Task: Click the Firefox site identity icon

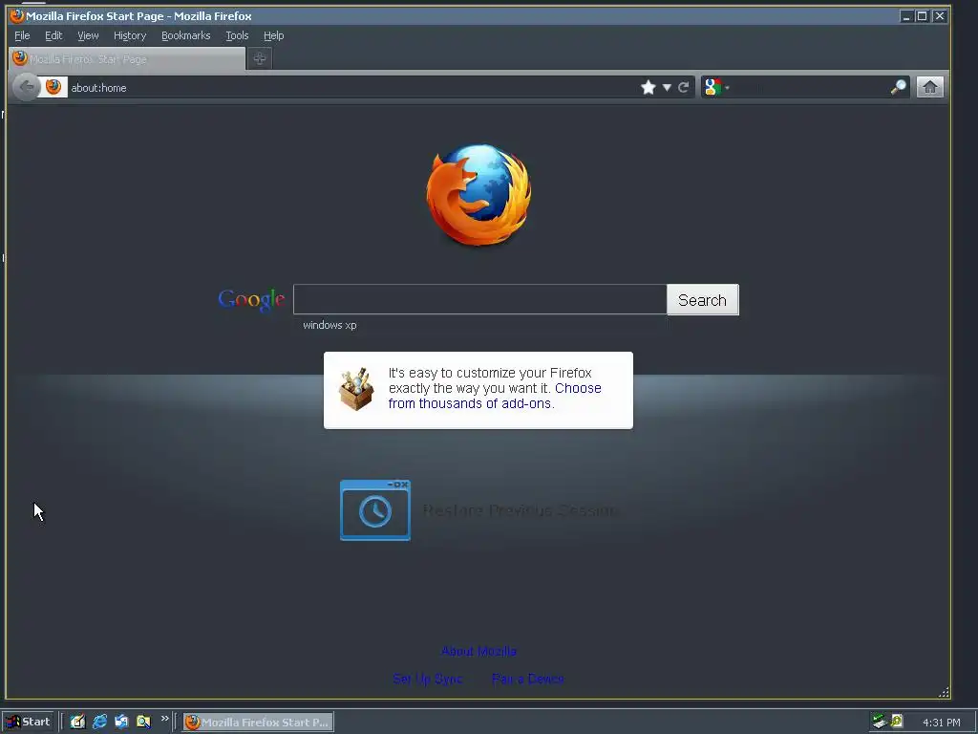Action: click(x=53, y=87)
